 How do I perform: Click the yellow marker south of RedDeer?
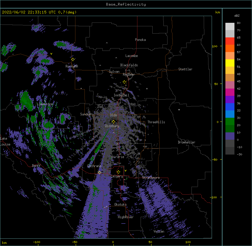[124, 82]
